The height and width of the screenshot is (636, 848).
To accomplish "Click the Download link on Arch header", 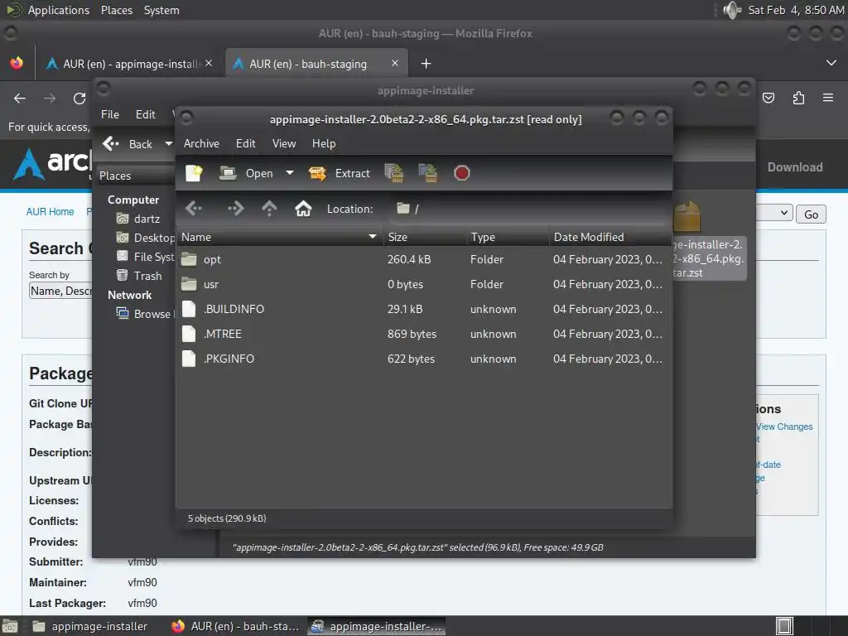I will [794, 167].
